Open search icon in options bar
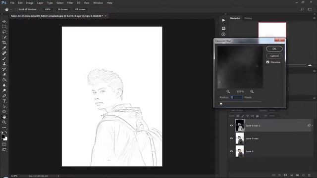 point(302,9)
